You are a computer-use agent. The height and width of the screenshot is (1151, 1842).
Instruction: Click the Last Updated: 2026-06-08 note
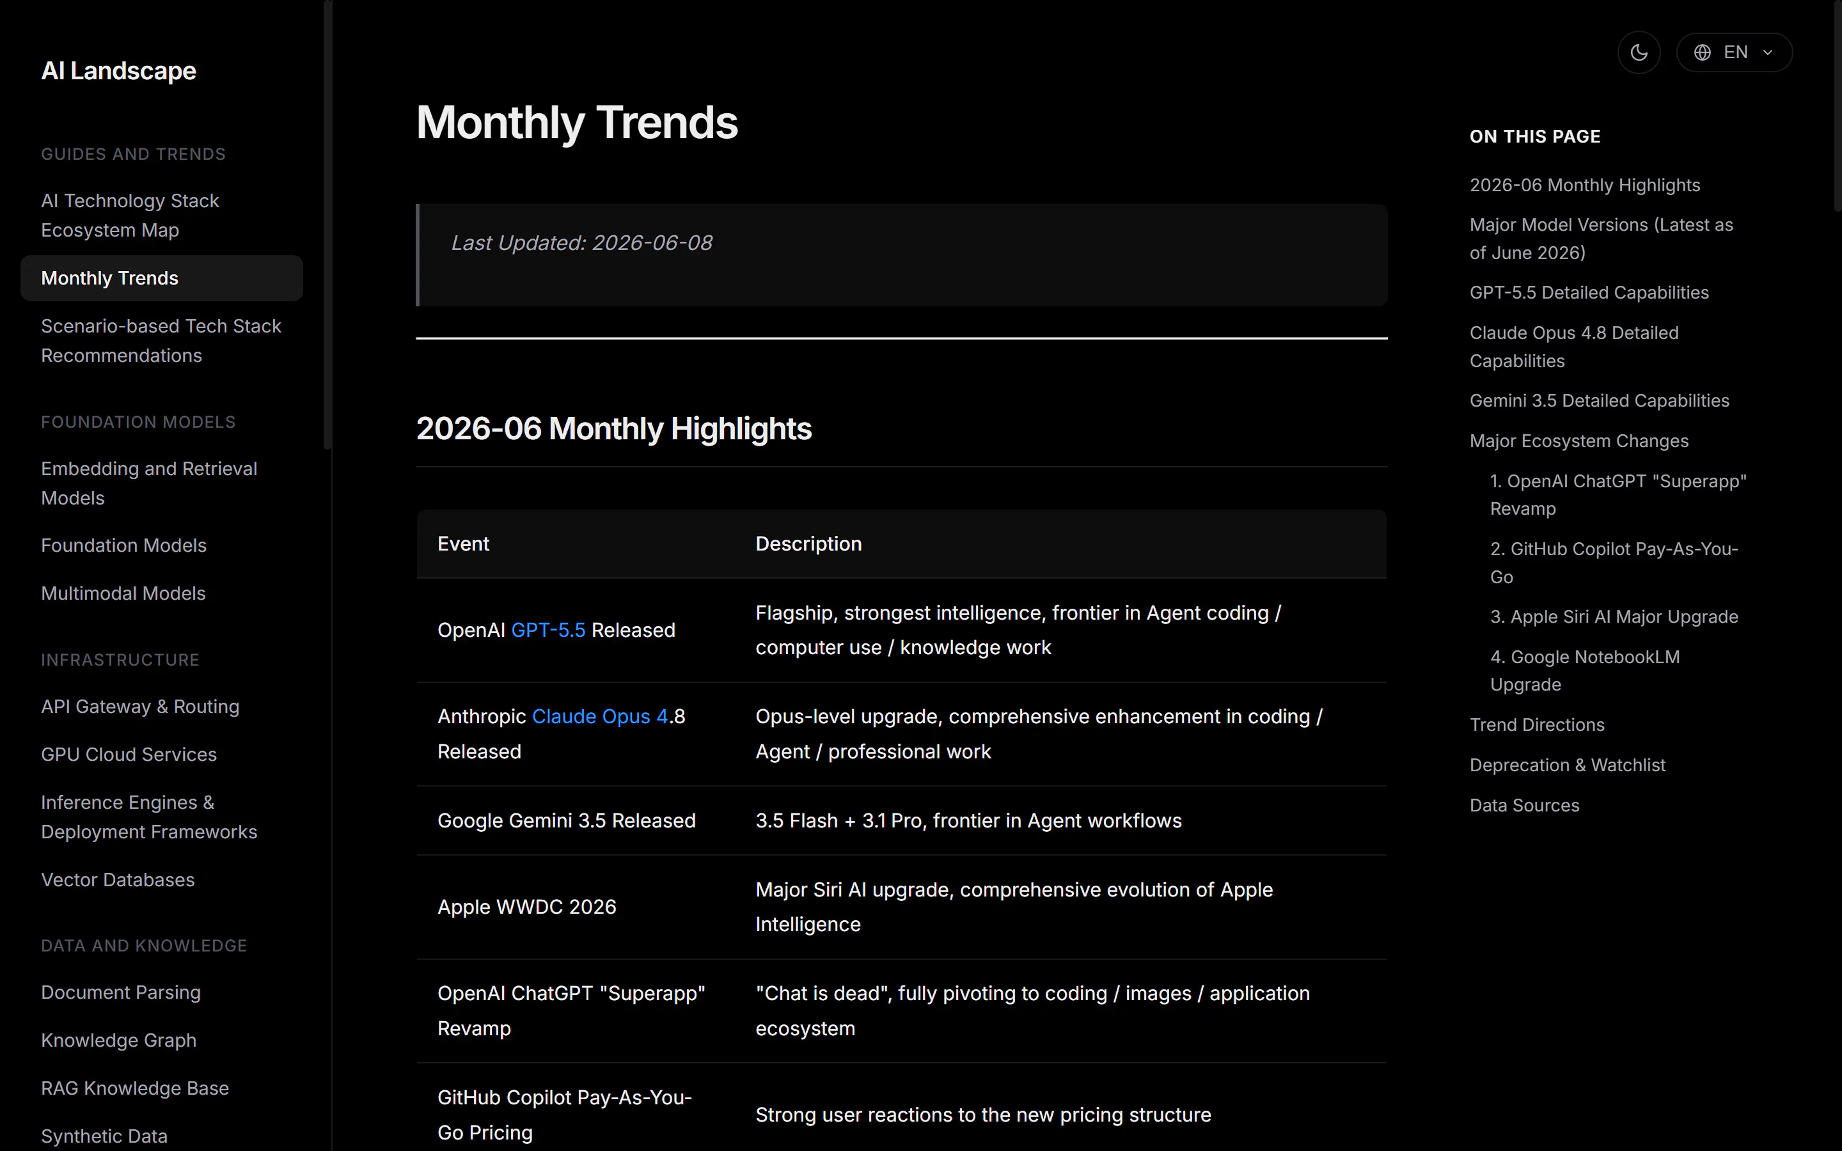point(582,243)
